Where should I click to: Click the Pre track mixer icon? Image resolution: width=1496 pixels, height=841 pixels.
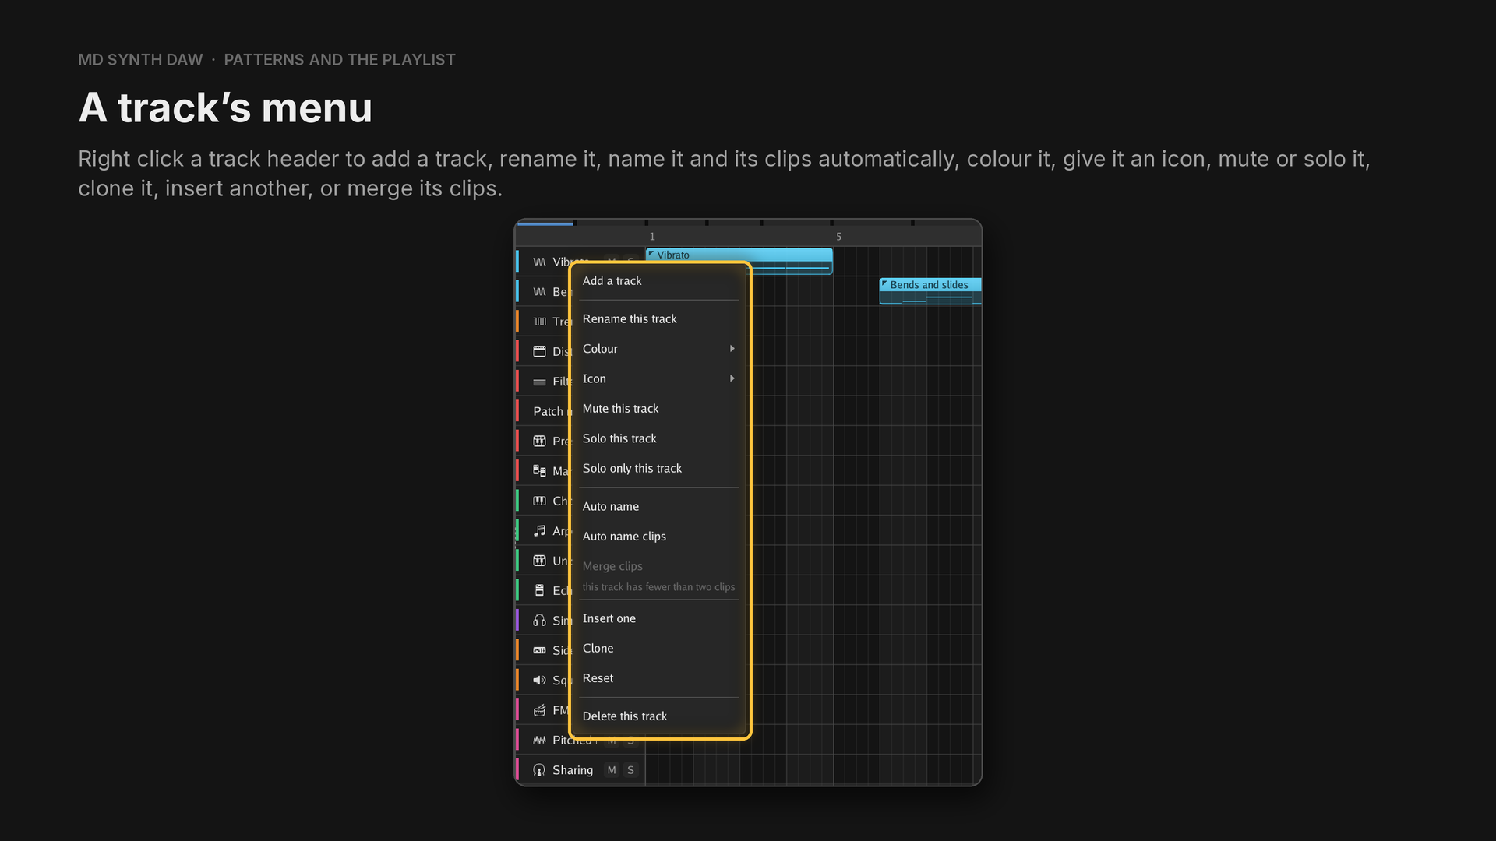pos(539,441)
